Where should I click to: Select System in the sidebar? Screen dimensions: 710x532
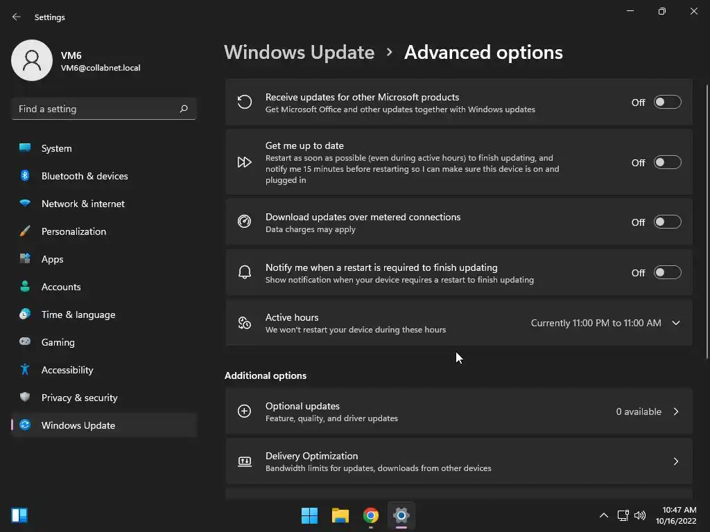click(x=104, y=148)
